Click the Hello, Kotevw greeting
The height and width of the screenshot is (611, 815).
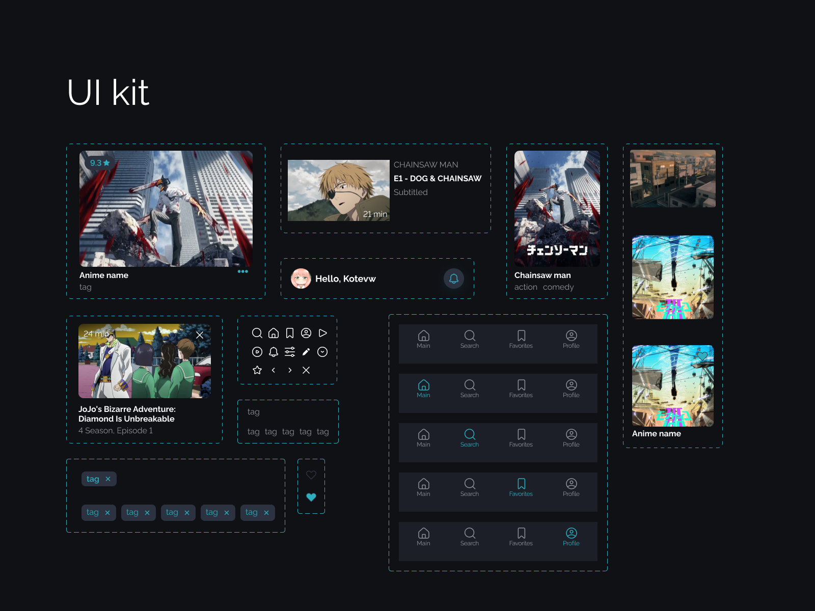[x=345, y=279]
